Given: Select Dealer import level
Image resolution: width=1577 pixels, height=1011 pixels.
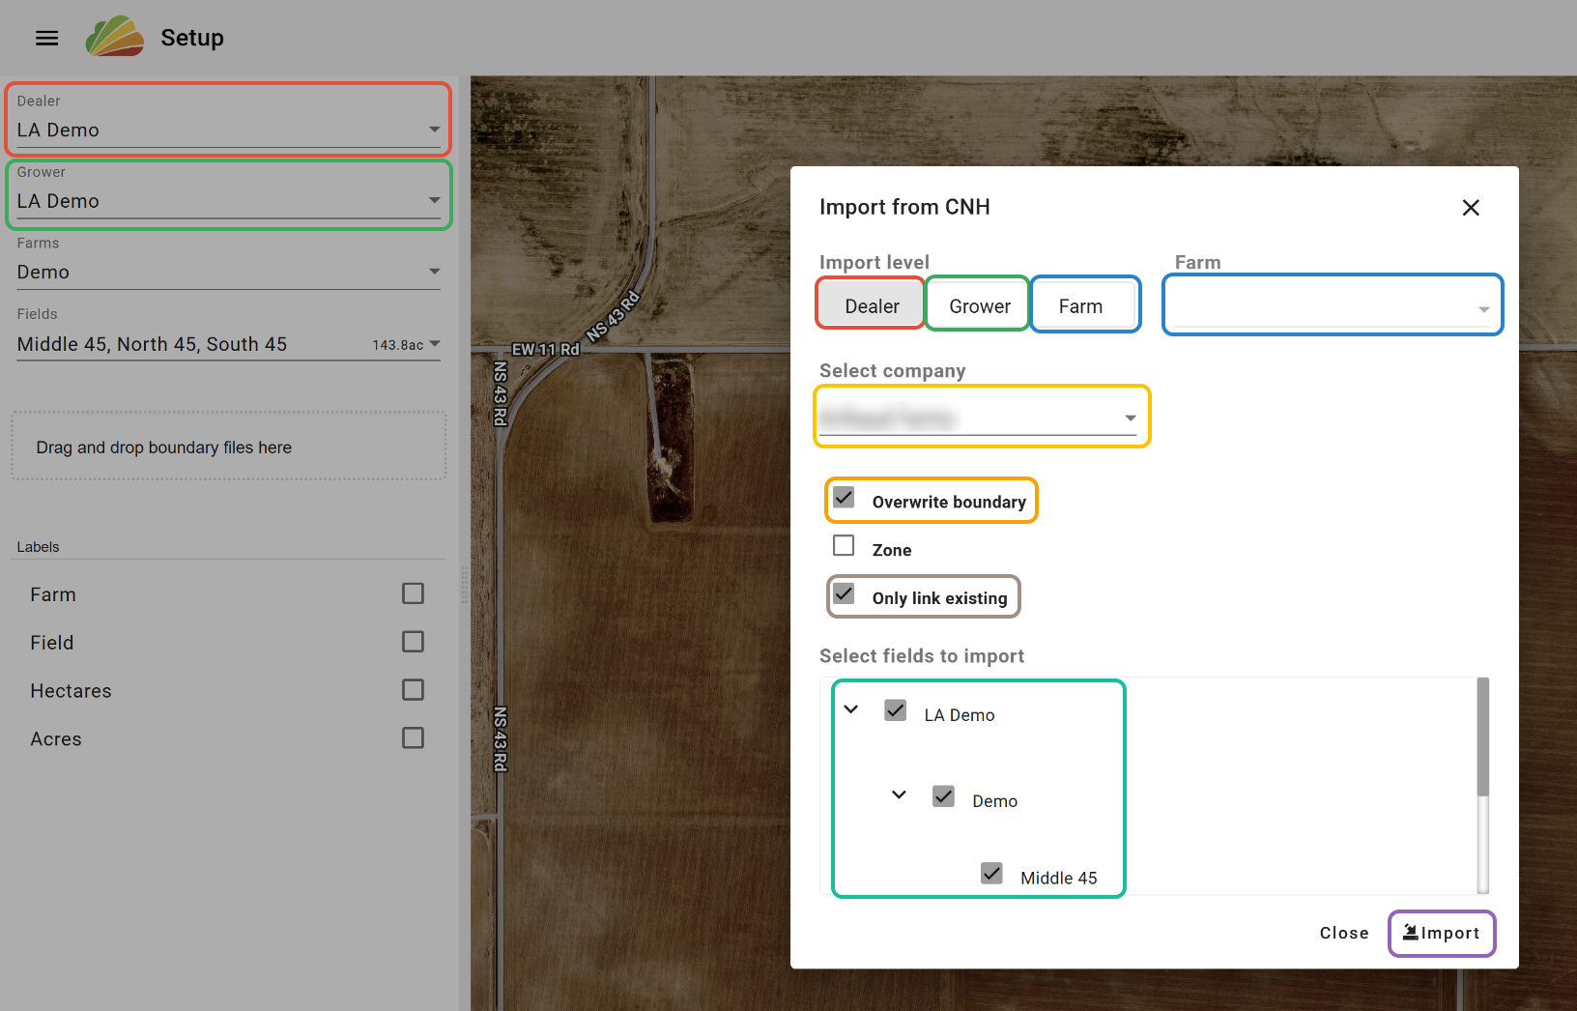Looking at the screenshot, I should [871, 306].
